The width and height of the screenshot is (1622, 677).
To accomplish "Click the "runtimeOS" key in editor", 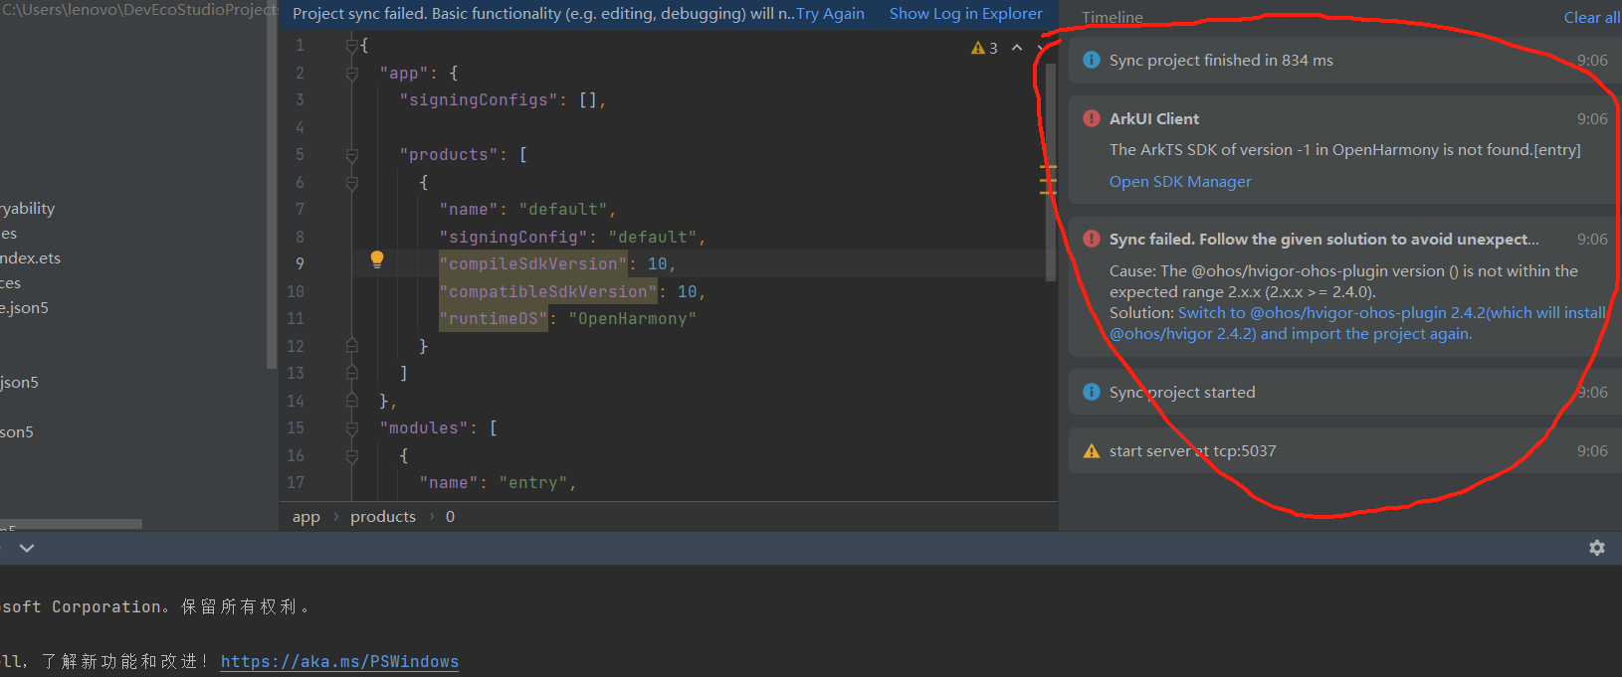I will [494, 319].
